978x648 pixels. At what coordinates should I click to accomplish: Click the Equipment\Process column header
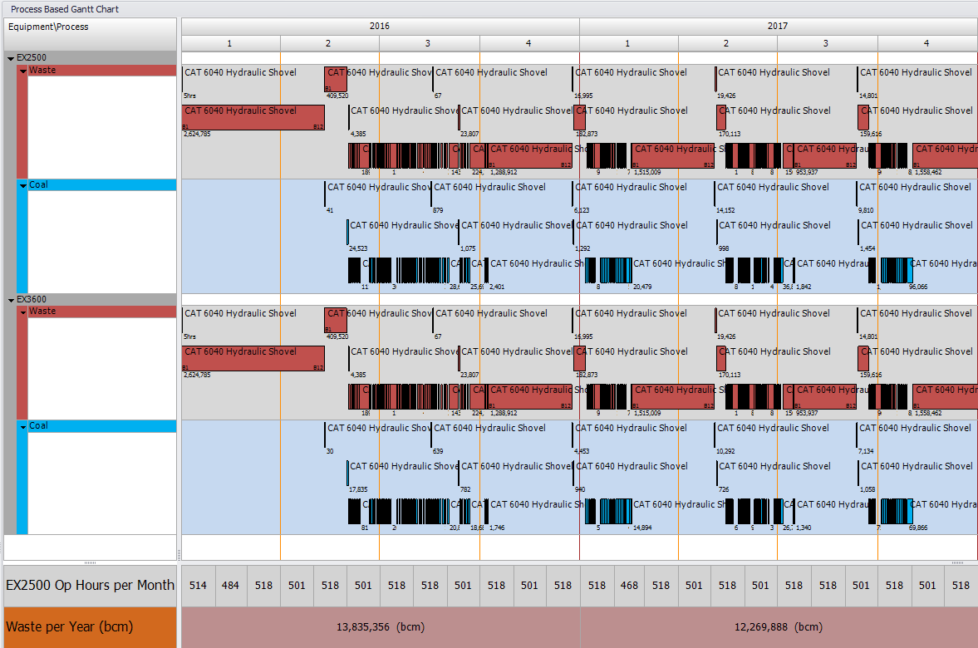point(91,34)
